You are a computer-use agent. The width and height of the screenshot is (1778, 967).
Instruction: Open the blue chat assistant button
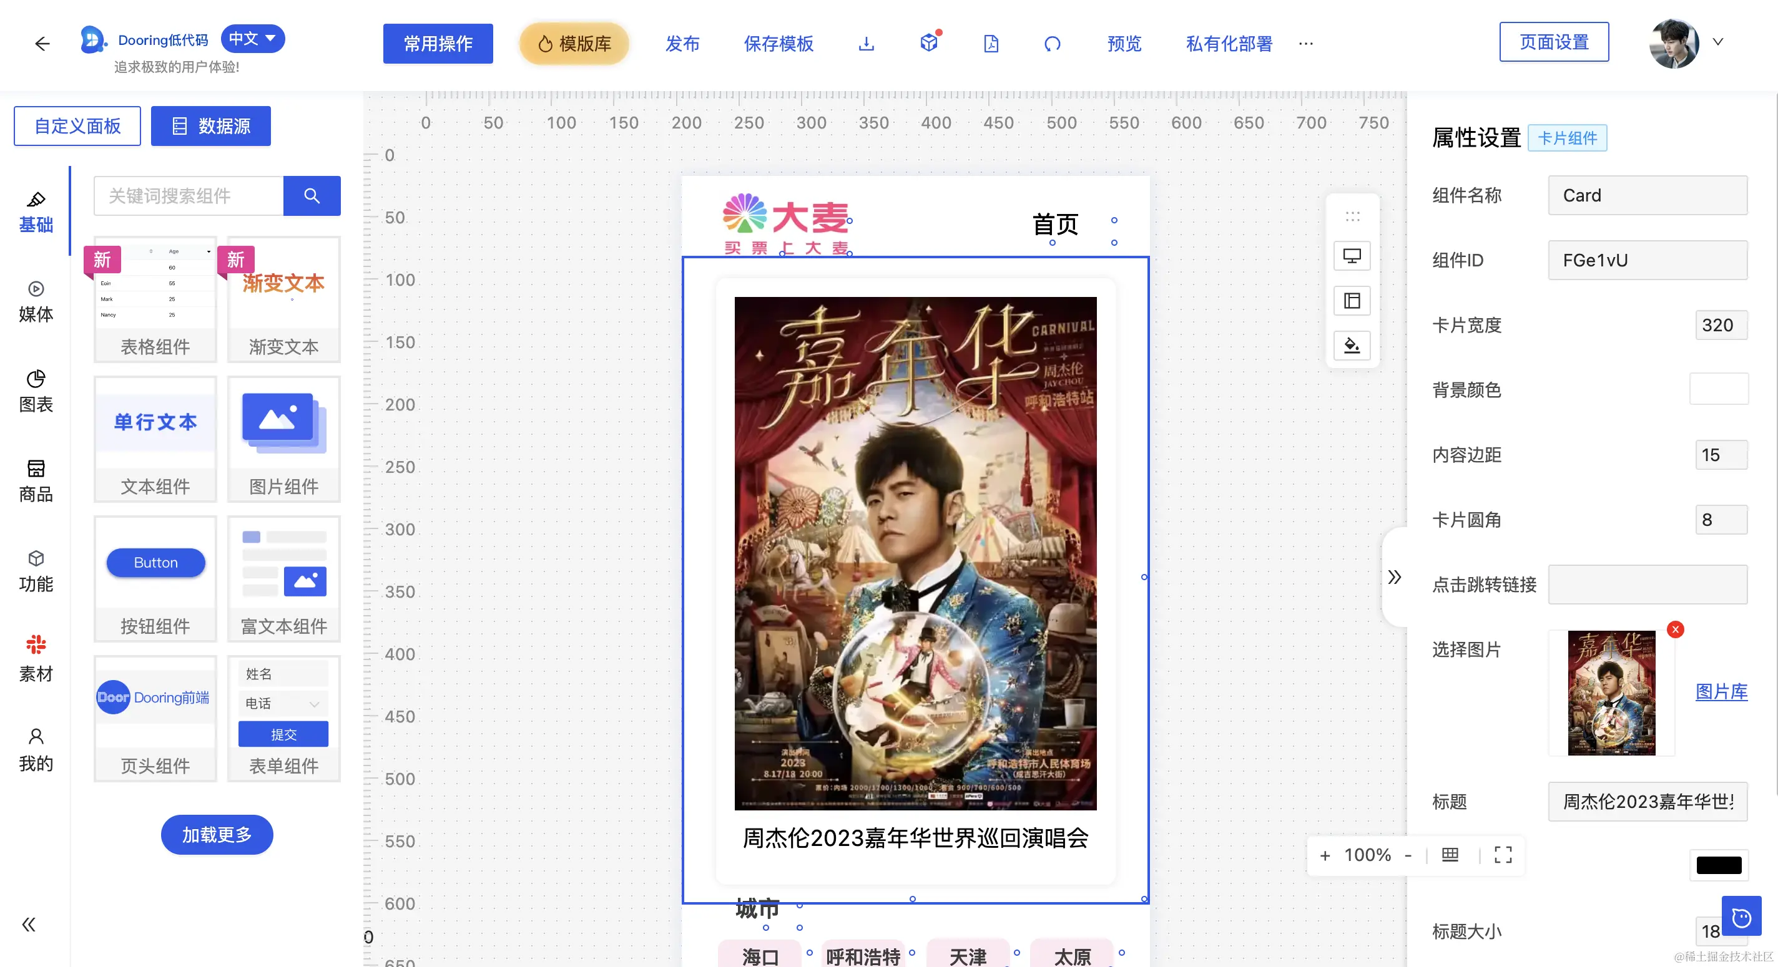(1741, 916)
